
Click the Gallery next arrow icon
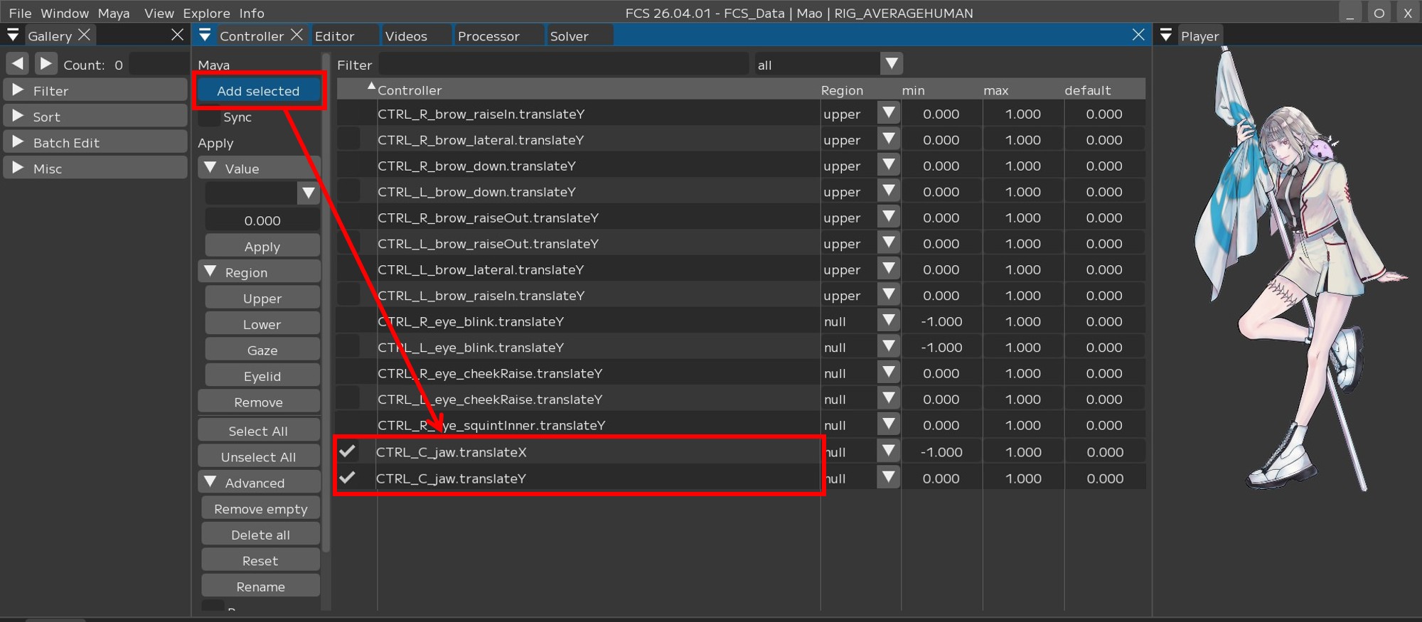tap(46, 64)
